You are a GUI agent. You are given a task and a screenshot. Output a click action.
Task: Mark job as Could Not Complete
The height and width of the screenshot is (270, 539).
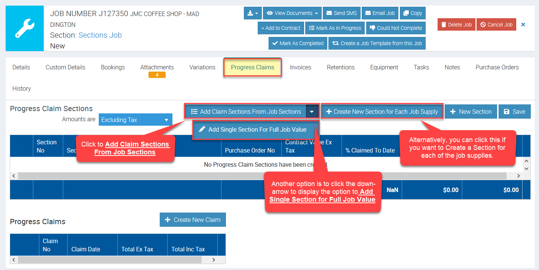(396, 28)
